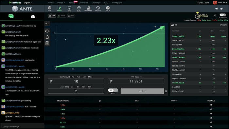Viewport: 229px width, 129px height.
Task: Click the chat message input field
Action: pos(22,126)
